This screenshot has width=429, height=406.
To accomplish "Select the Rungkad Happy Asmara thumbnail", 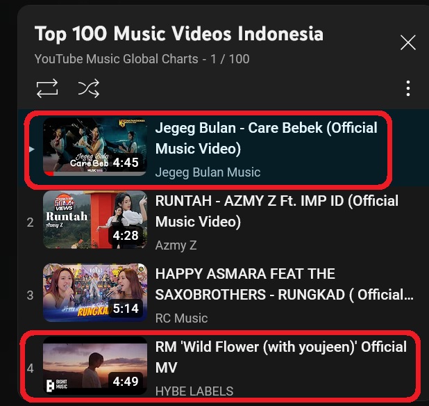I will coord(95,293).
